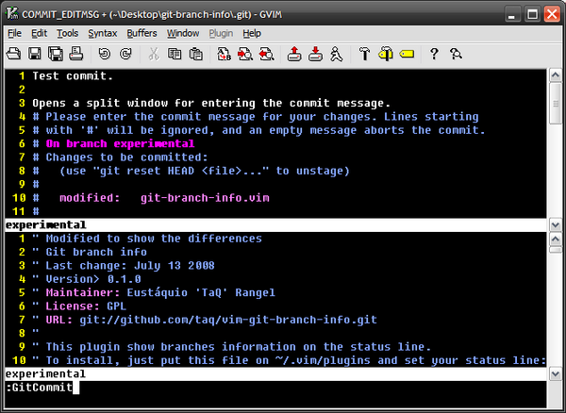
Task: Click 'Changes to be committed:' line
Action: (x=126, y=157)
